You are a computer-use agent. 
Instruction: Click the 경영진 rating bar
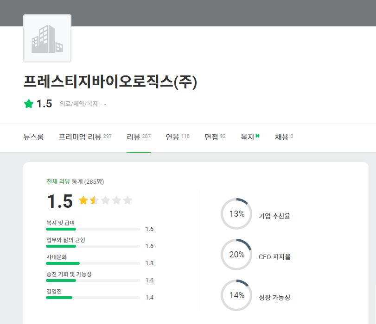(93, 298)
